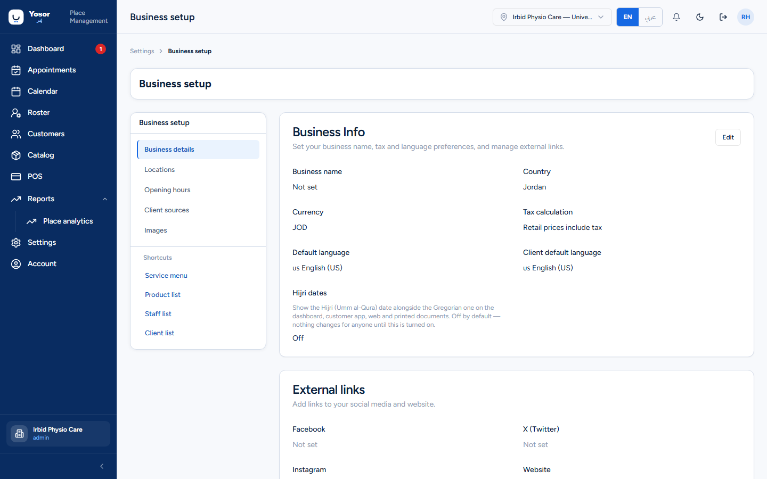The height and width of the screenshot is (479, 767).
Task: Select the Business details tab
Action: (198, 150)
